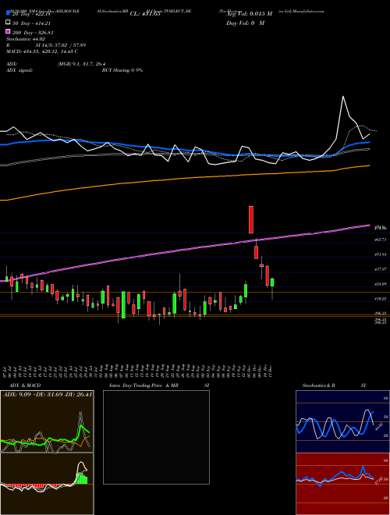Click the 'Avg Vol: 0.015 M' text
The height and width of the screenshot is (515, 390).
249,14
